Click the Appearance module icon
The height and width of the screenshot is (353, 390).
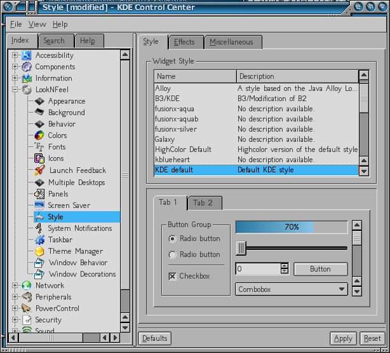click(39, 101)
